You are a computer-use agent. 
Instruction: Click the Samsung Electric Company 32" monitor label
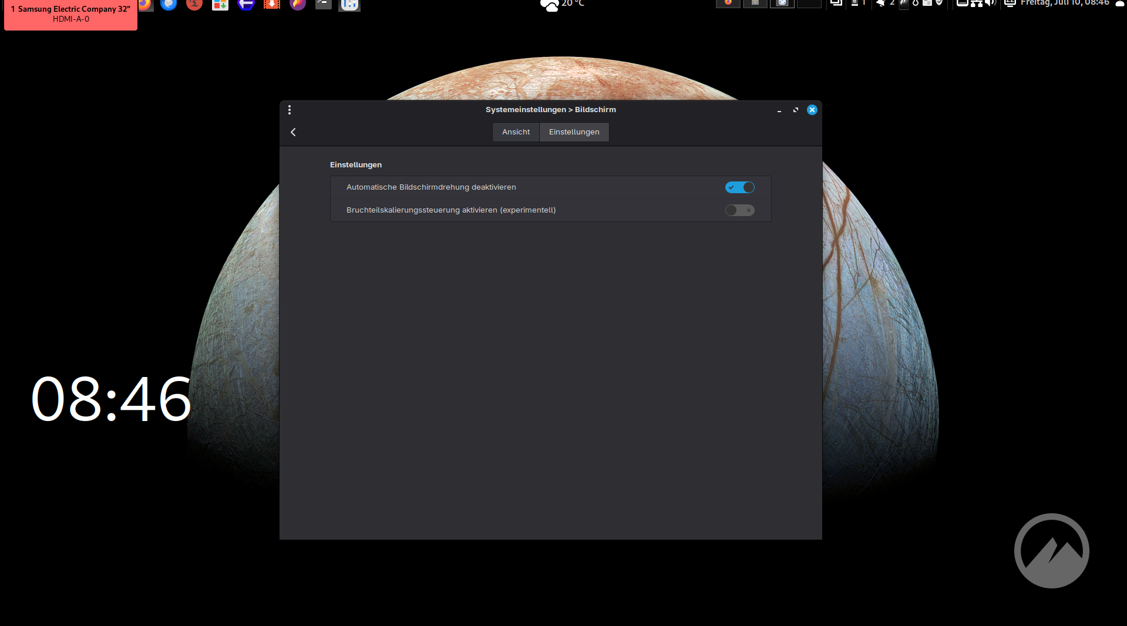71,14
